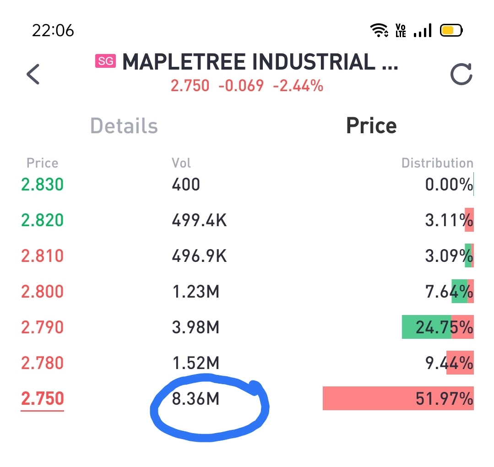Tap the VoLTE status icon
The width and height of the screenshot is (494, 467).
coord(401,31)
